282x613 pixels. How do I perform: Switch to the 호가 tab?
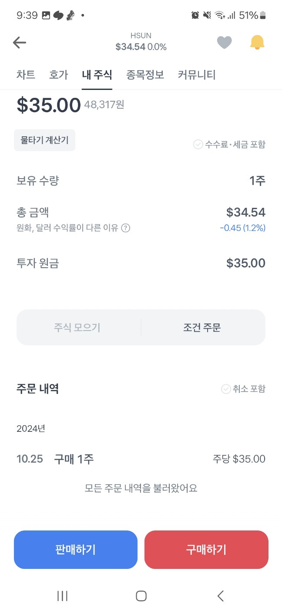[x=59, y=75]
